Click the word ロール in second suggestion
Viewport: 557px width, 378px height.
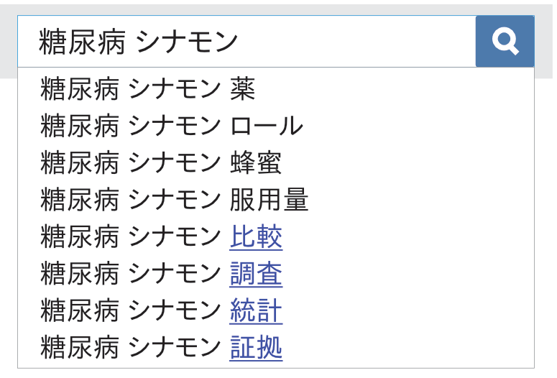(267, 126)
